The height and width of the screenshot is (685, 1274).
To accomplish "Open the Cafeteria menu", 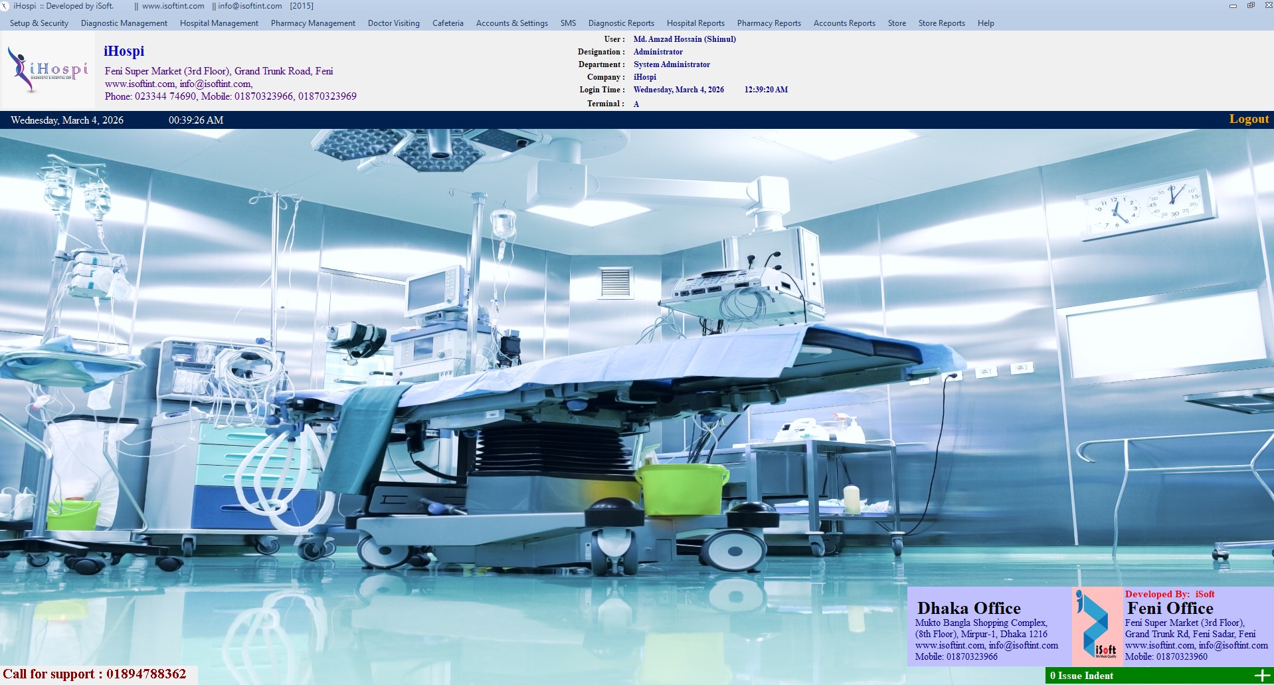I will tap(448, 23).
